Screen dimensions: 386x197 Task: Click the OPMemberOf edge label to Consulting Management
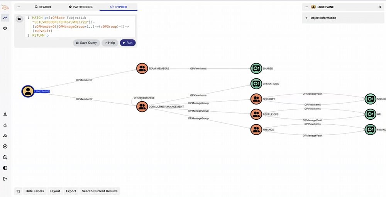(x=84, y=99)
